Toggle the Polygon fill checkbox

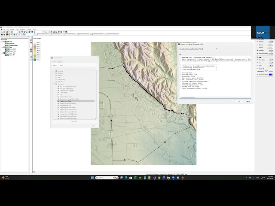tap(257, 69)
